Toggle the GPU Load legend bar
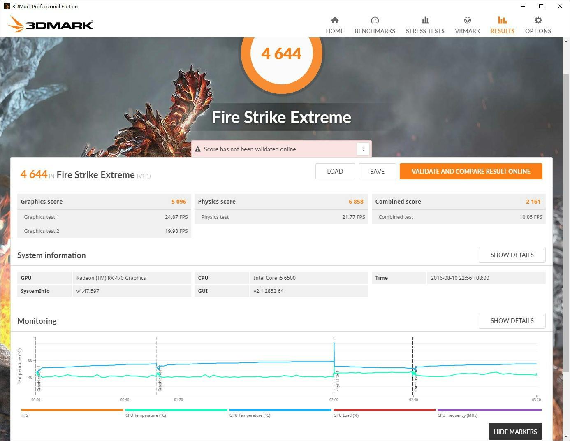This screenshot has width=570, height=441. tap(384, 410)
